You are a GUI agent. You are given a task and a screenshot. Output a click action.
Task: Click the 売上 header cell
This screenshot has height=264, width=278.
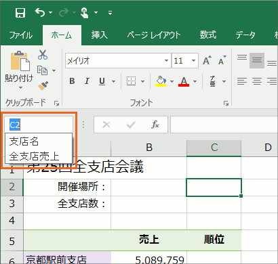pos(148,240)
